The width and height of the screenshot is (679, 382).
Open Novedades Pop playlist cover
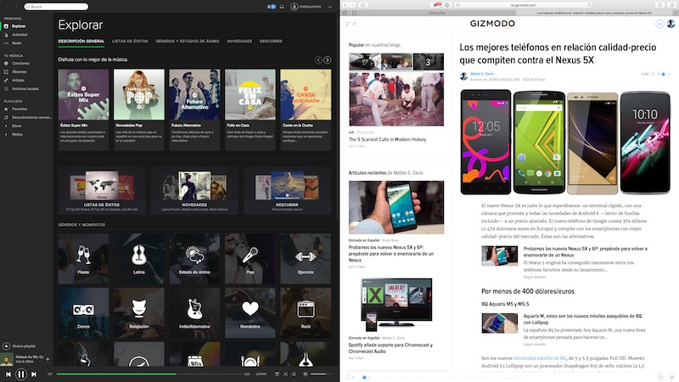click(139, 94)
